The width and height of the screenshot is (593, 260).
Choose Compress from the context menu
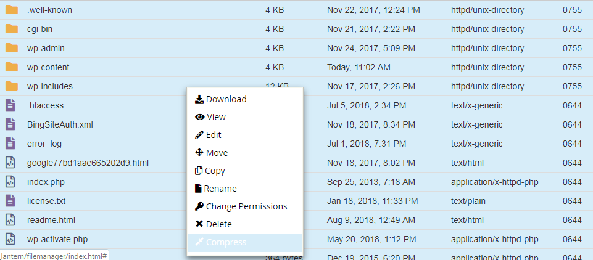point(226,242)
